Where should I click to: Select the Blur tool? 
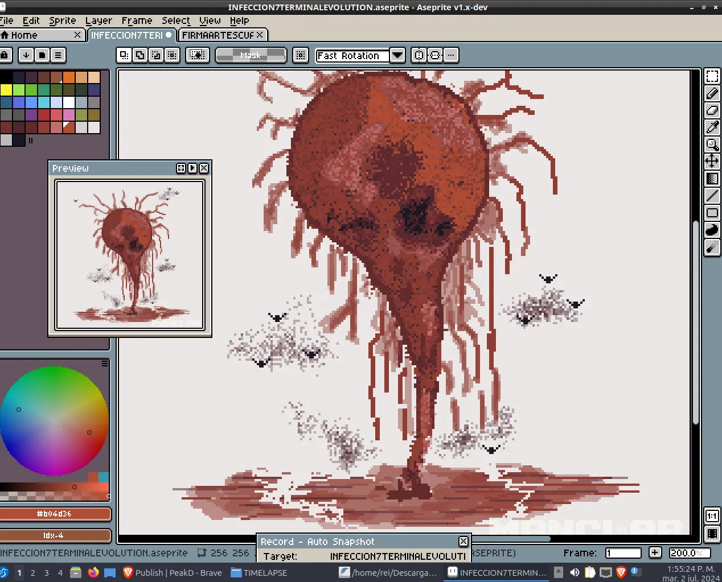[712, 247]
